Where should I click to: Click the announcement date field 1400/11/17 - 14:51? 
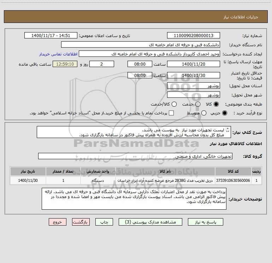tap(51, 36)
